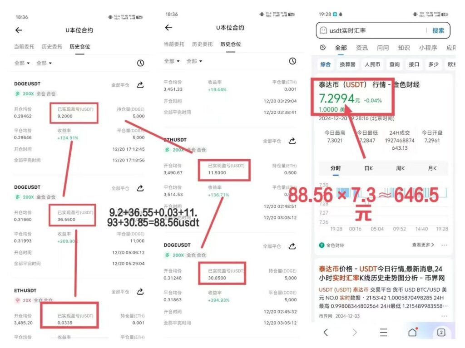Open more options dots on 币界网 result

[x=444, y=316]
